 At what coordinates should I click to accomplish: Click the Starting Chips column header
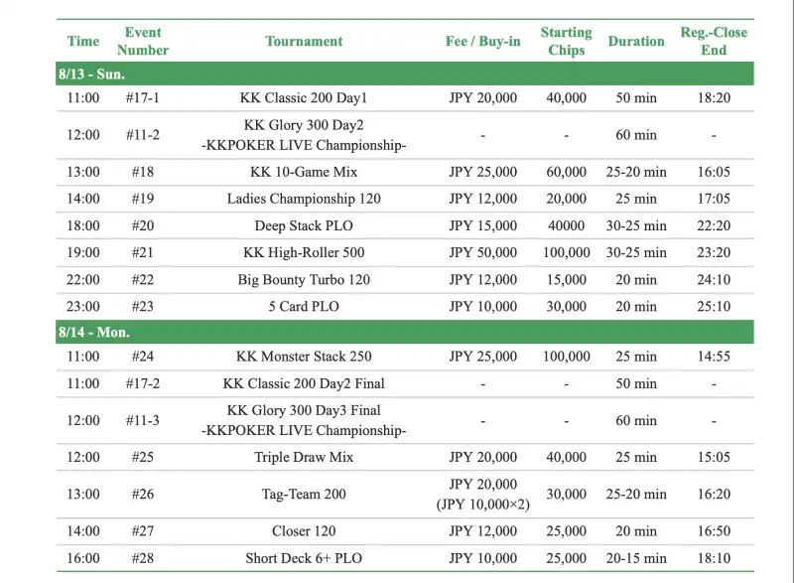click(566, 41)
